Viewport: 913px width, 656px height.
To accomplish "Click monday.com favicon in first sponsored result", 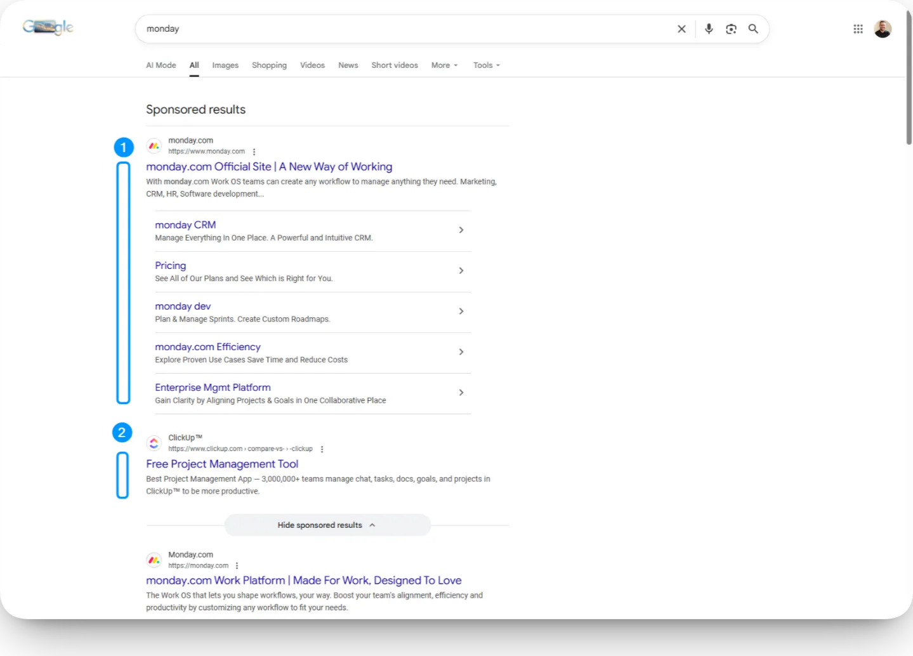I will click(154, 146).
